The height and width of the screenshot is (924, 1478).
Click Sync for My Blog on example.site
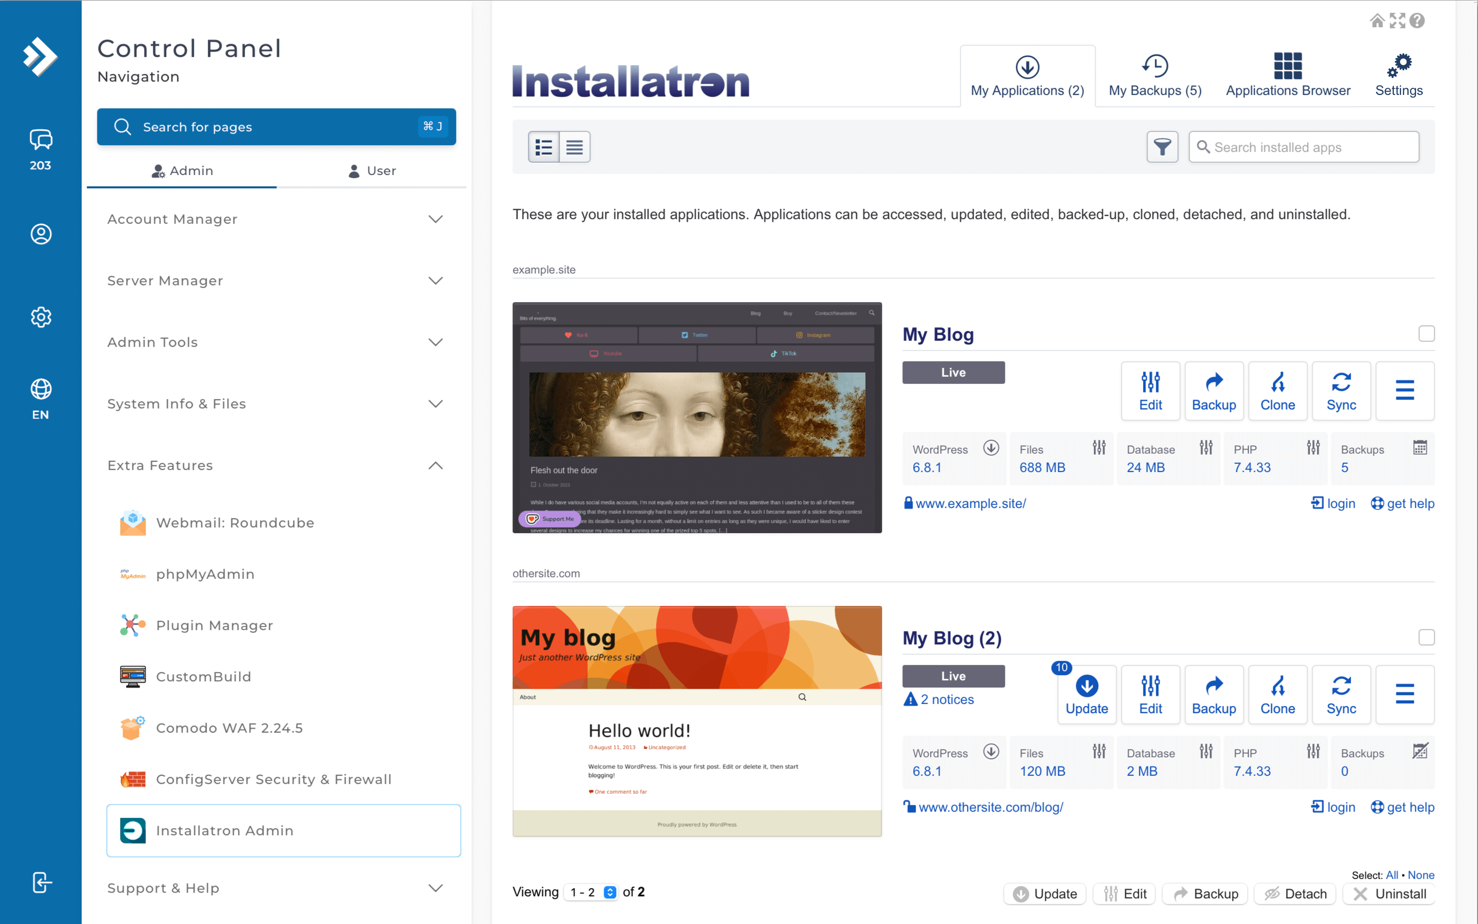(1341, 391)
